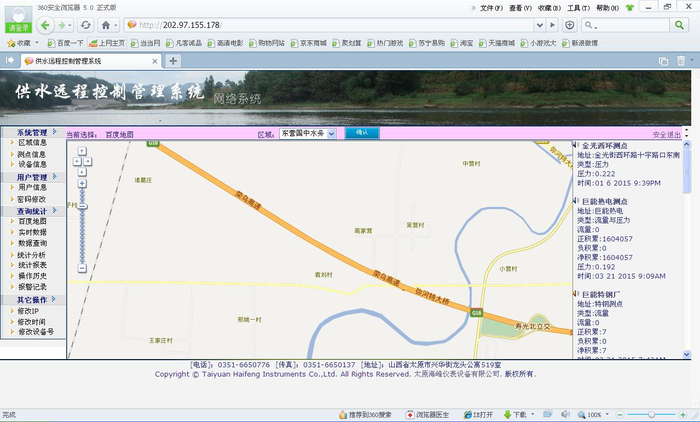Open 浏览器医生 in status bar
The width and height of the screenshot is (700, 422).
(x=427, y=415)
